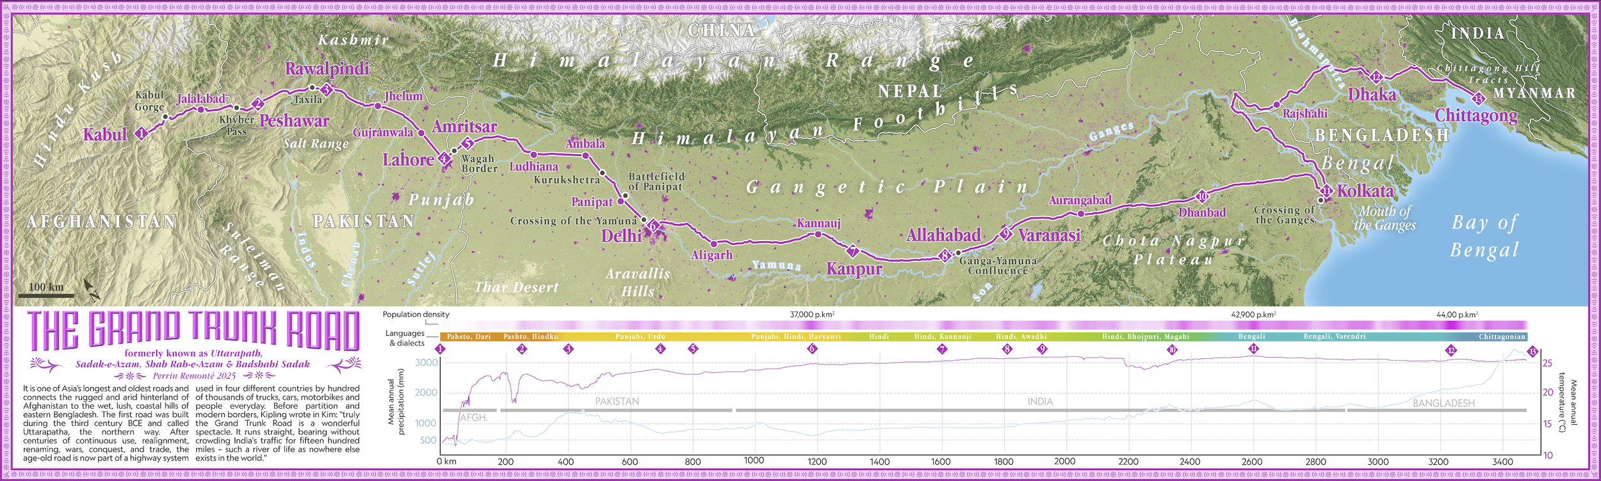The height and width of the screenshot is (481, 1601).
Task: Click the 'Pashto, Hindko' language segment
Action: 531,336
